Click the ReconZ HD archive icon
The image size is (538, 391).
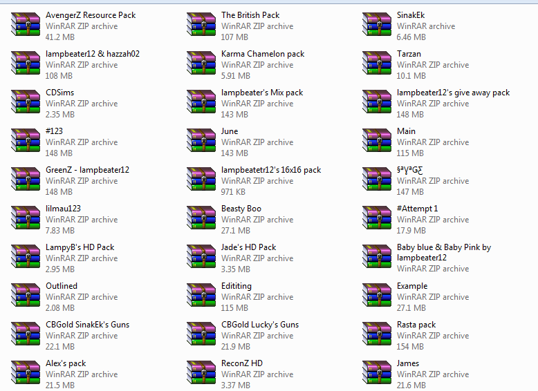tap(201, 373)
